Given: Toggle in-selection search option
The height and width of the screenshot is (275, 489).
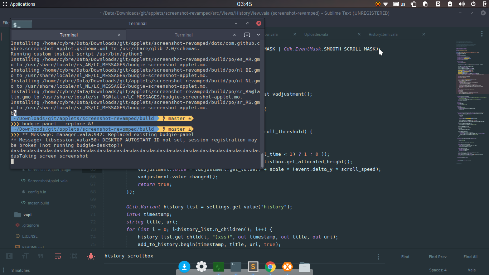Looking at the screenshot, I should (x=74, y=256).
